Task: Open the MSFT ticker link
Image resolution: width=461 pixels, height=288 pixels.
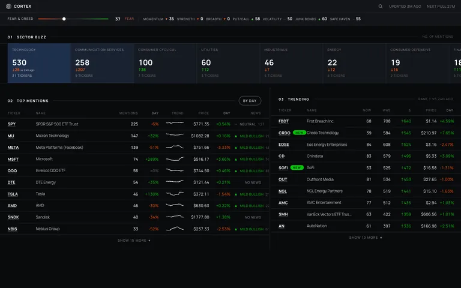Action: [x=13, y=159]
